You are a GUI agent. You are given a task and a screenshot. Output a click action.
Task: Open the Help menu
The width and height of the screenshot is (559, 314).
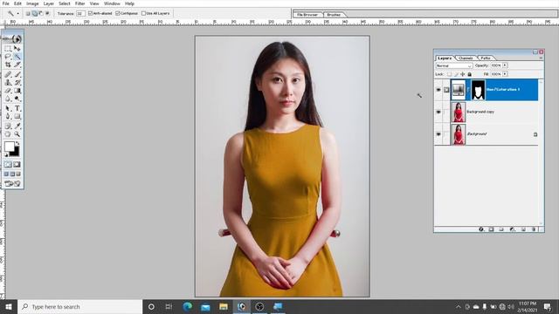(x=129, y=3)
